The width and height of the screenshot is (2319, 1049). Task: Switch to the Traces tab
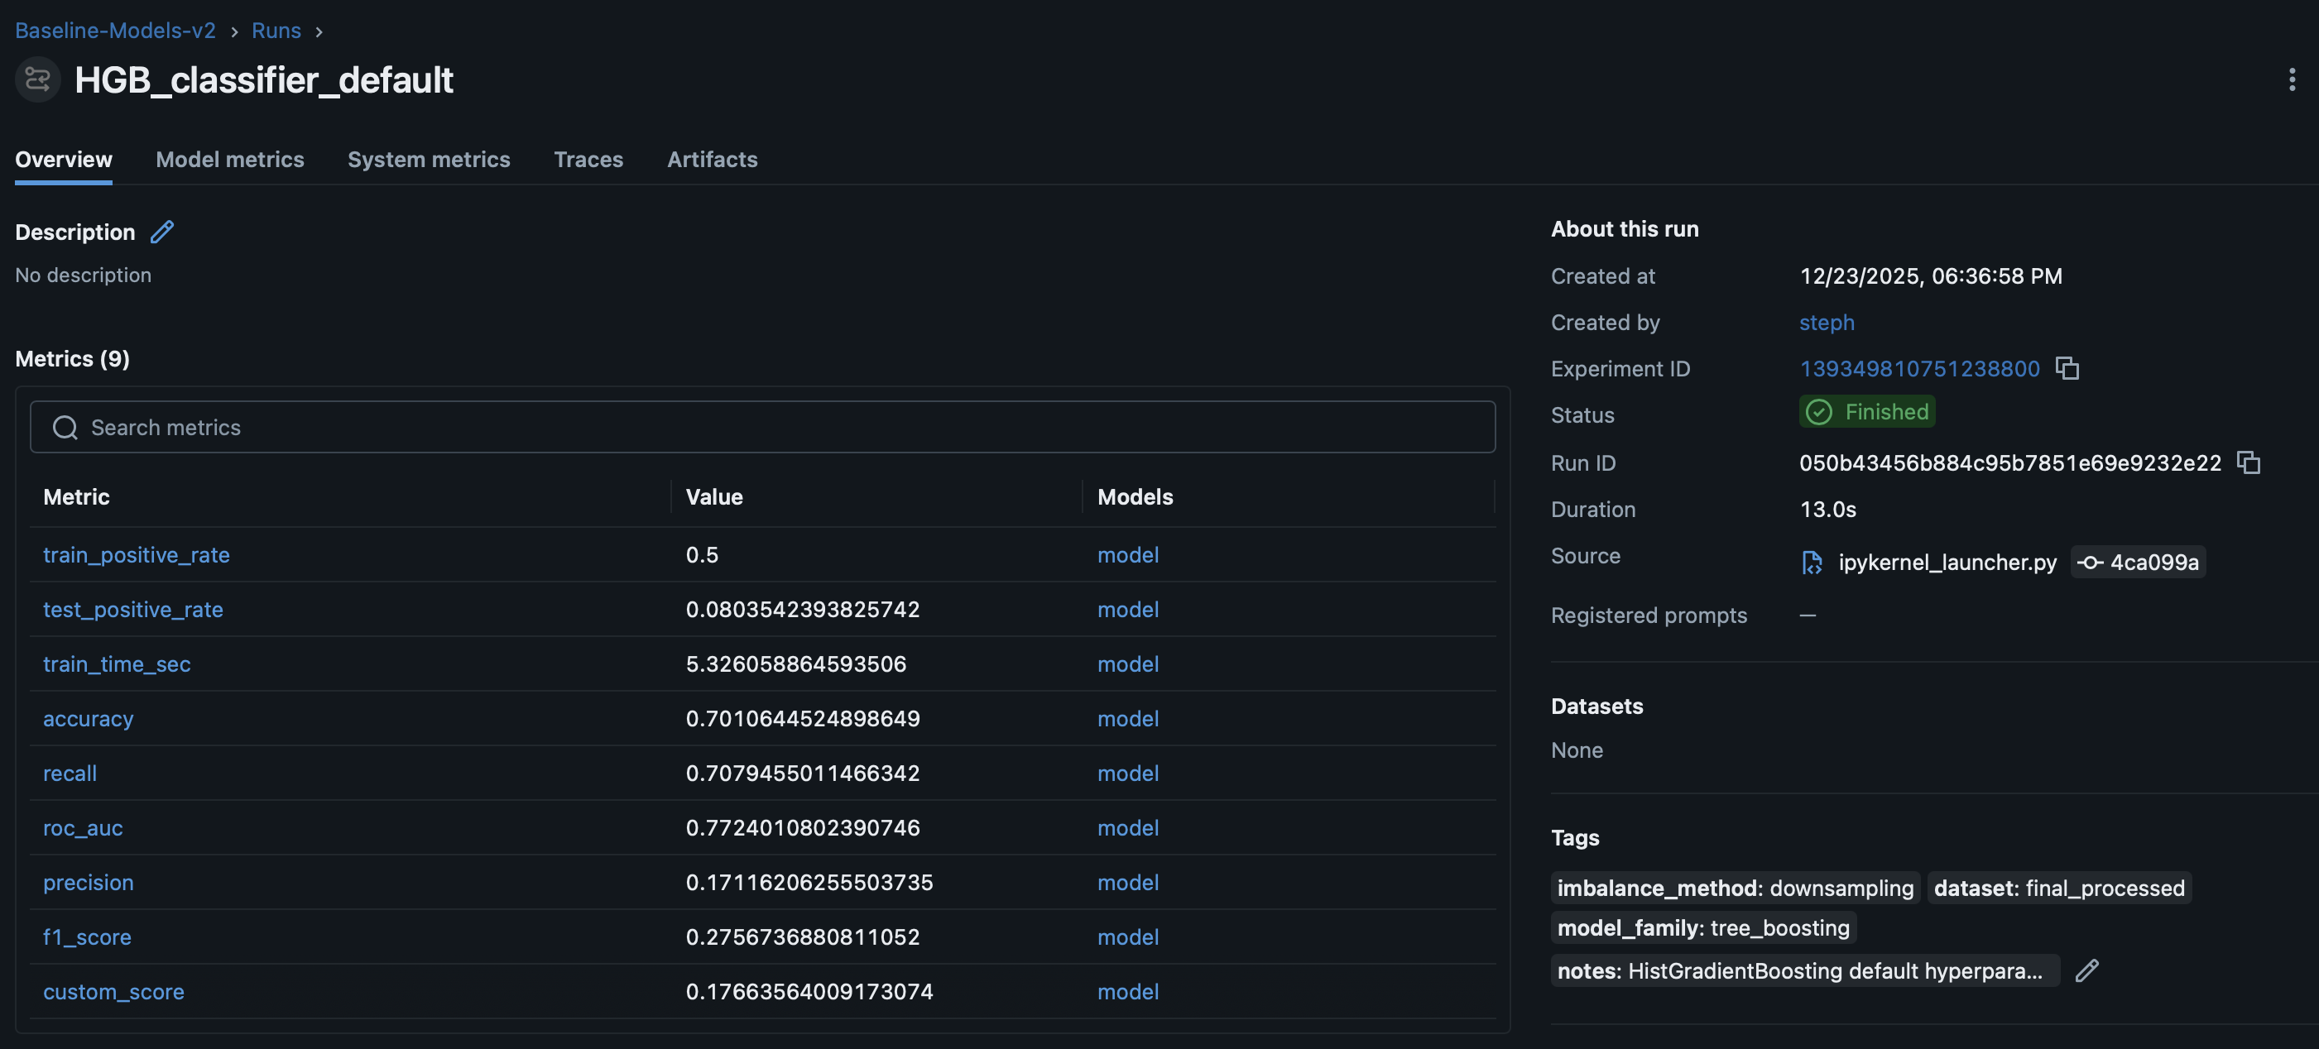tap(588, 159)
